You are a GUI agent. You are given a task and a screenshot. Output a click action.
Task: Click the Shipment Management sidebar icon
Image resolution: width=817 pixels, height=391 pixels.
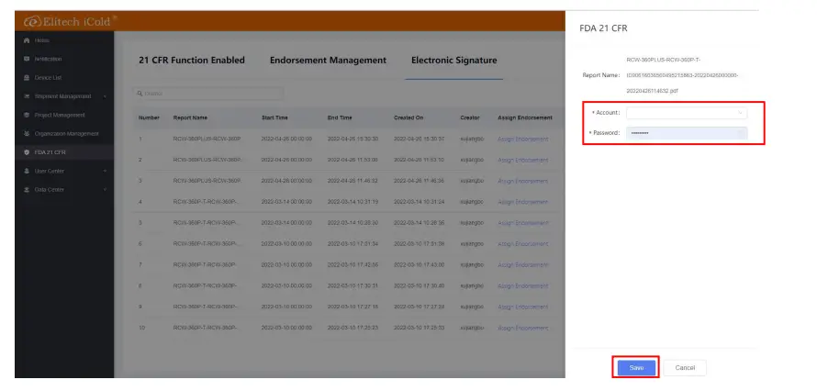27,96
